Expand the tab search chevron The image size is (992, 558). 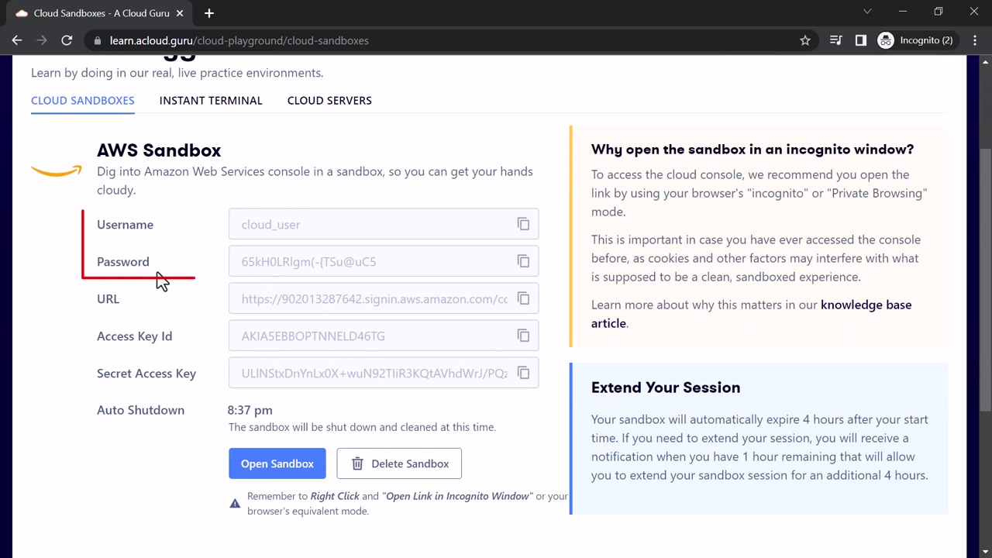pyautogui.click(x=867, y=12)
